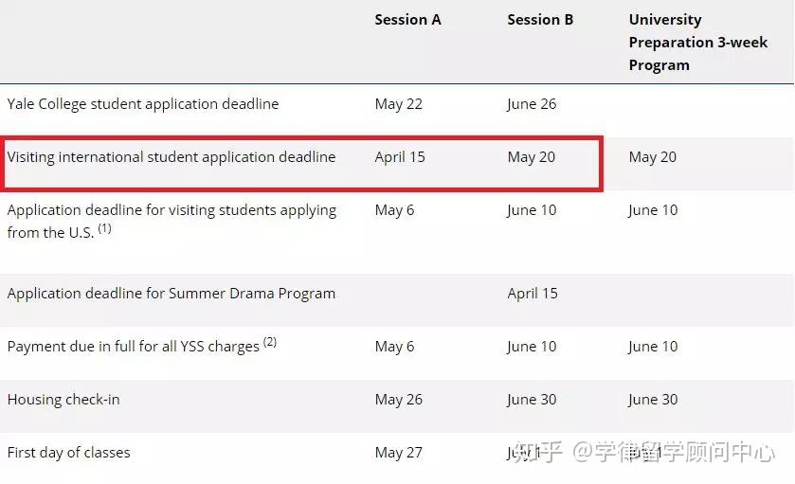The width and height of the screenshot is (795, 484).
Task: Click April 15 in Session A column
Action: click(400, 157)
